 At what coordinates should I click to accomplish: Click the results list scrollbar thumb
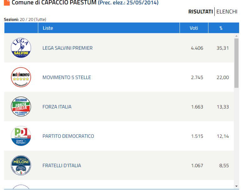coord(236,62)
